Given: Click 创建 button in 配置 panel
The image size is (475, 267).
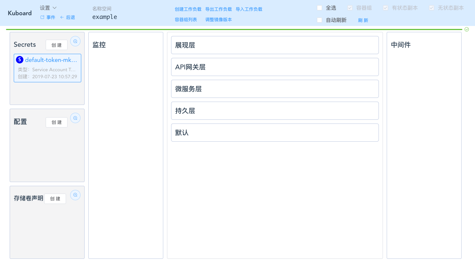Looking at the screenshot, I should point(56,122).
